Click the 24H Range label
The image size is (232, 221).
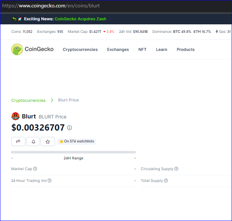click(74, 158)
